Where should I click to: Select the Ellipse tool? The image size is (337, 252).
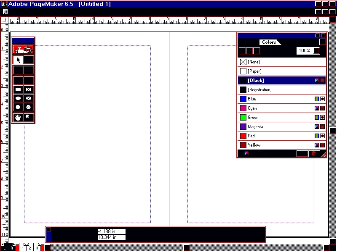18,98
